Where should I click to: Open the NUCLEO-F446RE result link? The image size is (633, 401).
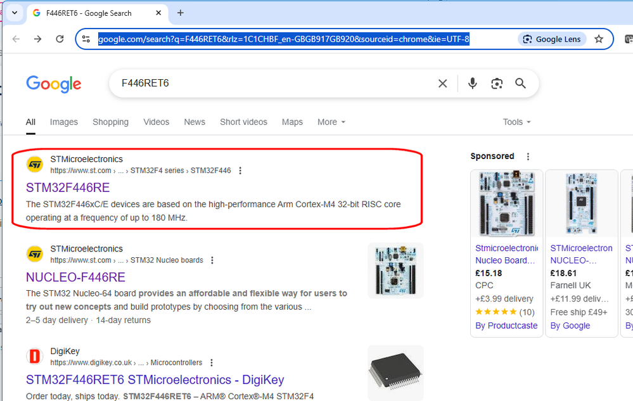(75, 277)
